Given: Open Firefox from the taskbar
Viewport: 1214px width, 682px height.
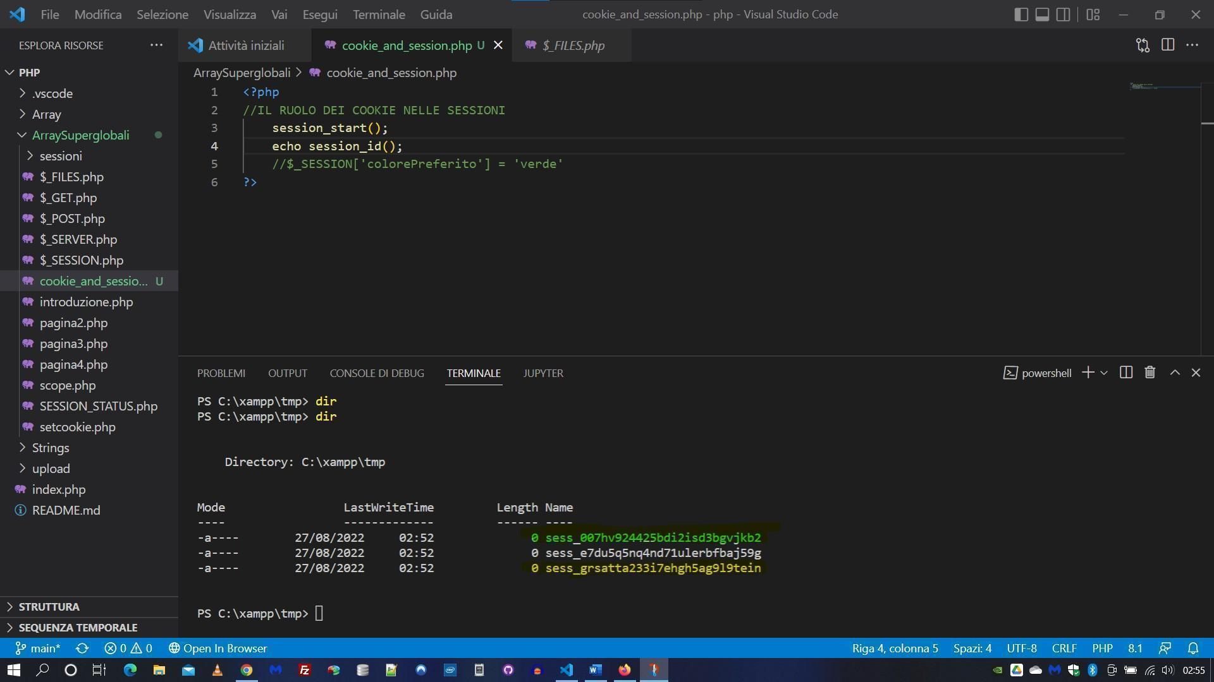Looking at the screenshot, I should pos(625,670).
